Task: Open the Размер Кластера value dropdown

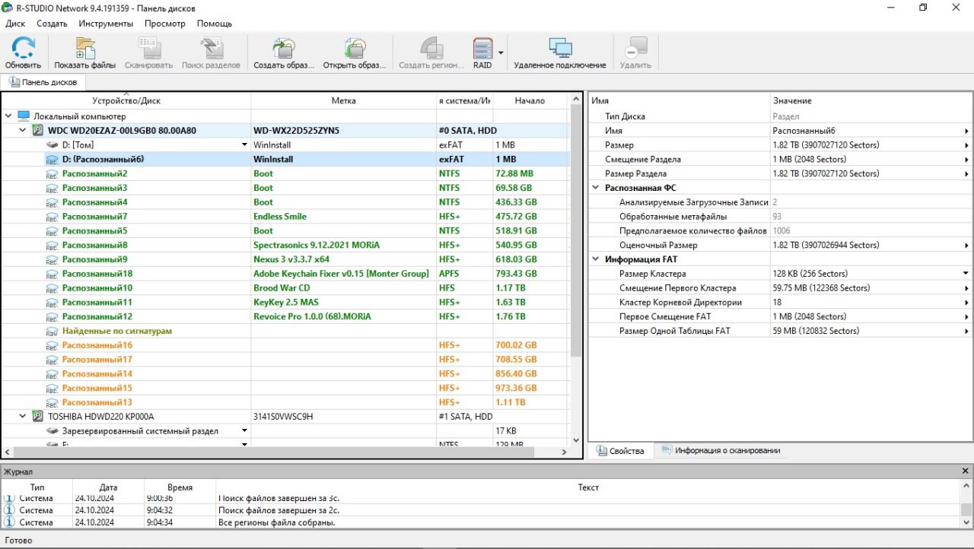Action: click(966, 274)
